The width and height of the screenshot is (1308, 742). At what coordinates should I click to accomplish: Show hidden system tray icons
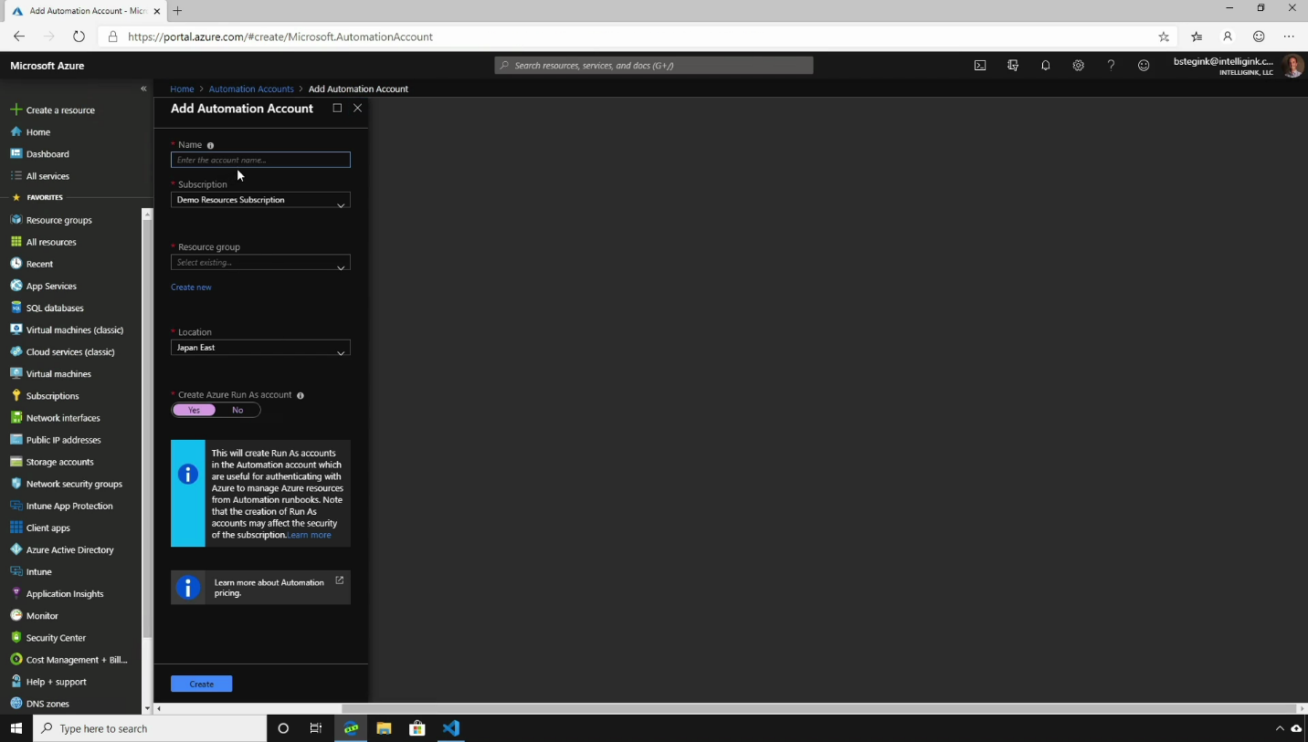pyautogui.click(x=1279, y=728)
